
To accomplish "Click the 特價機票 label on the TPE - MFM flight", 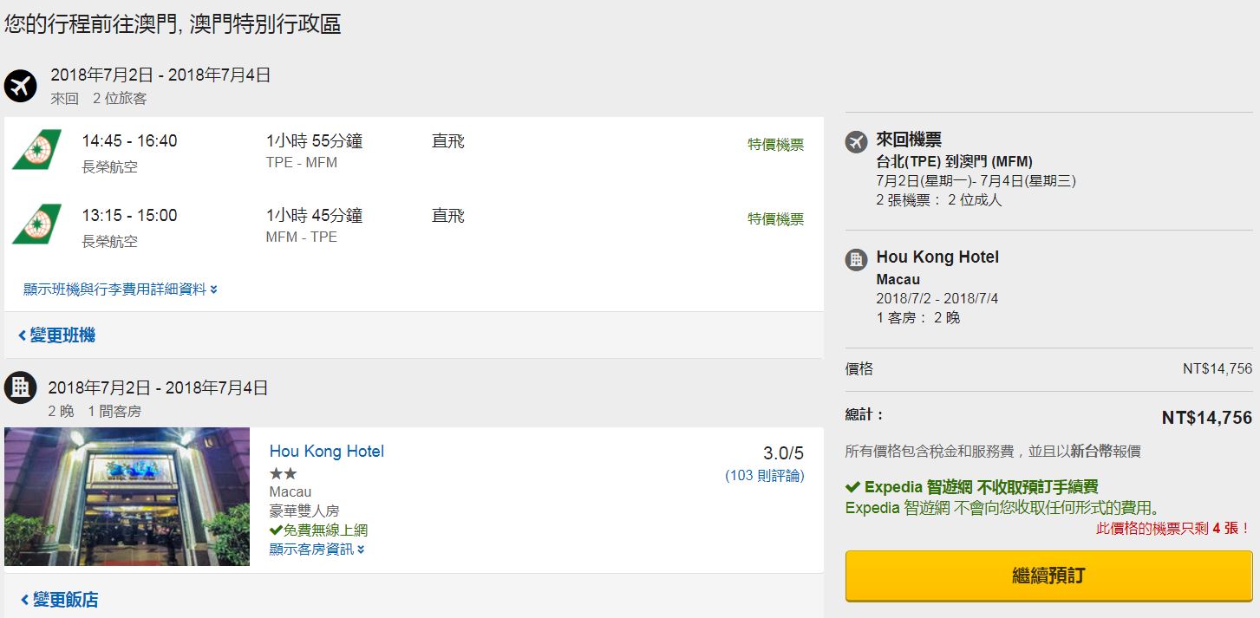I will tap(776, 145).
